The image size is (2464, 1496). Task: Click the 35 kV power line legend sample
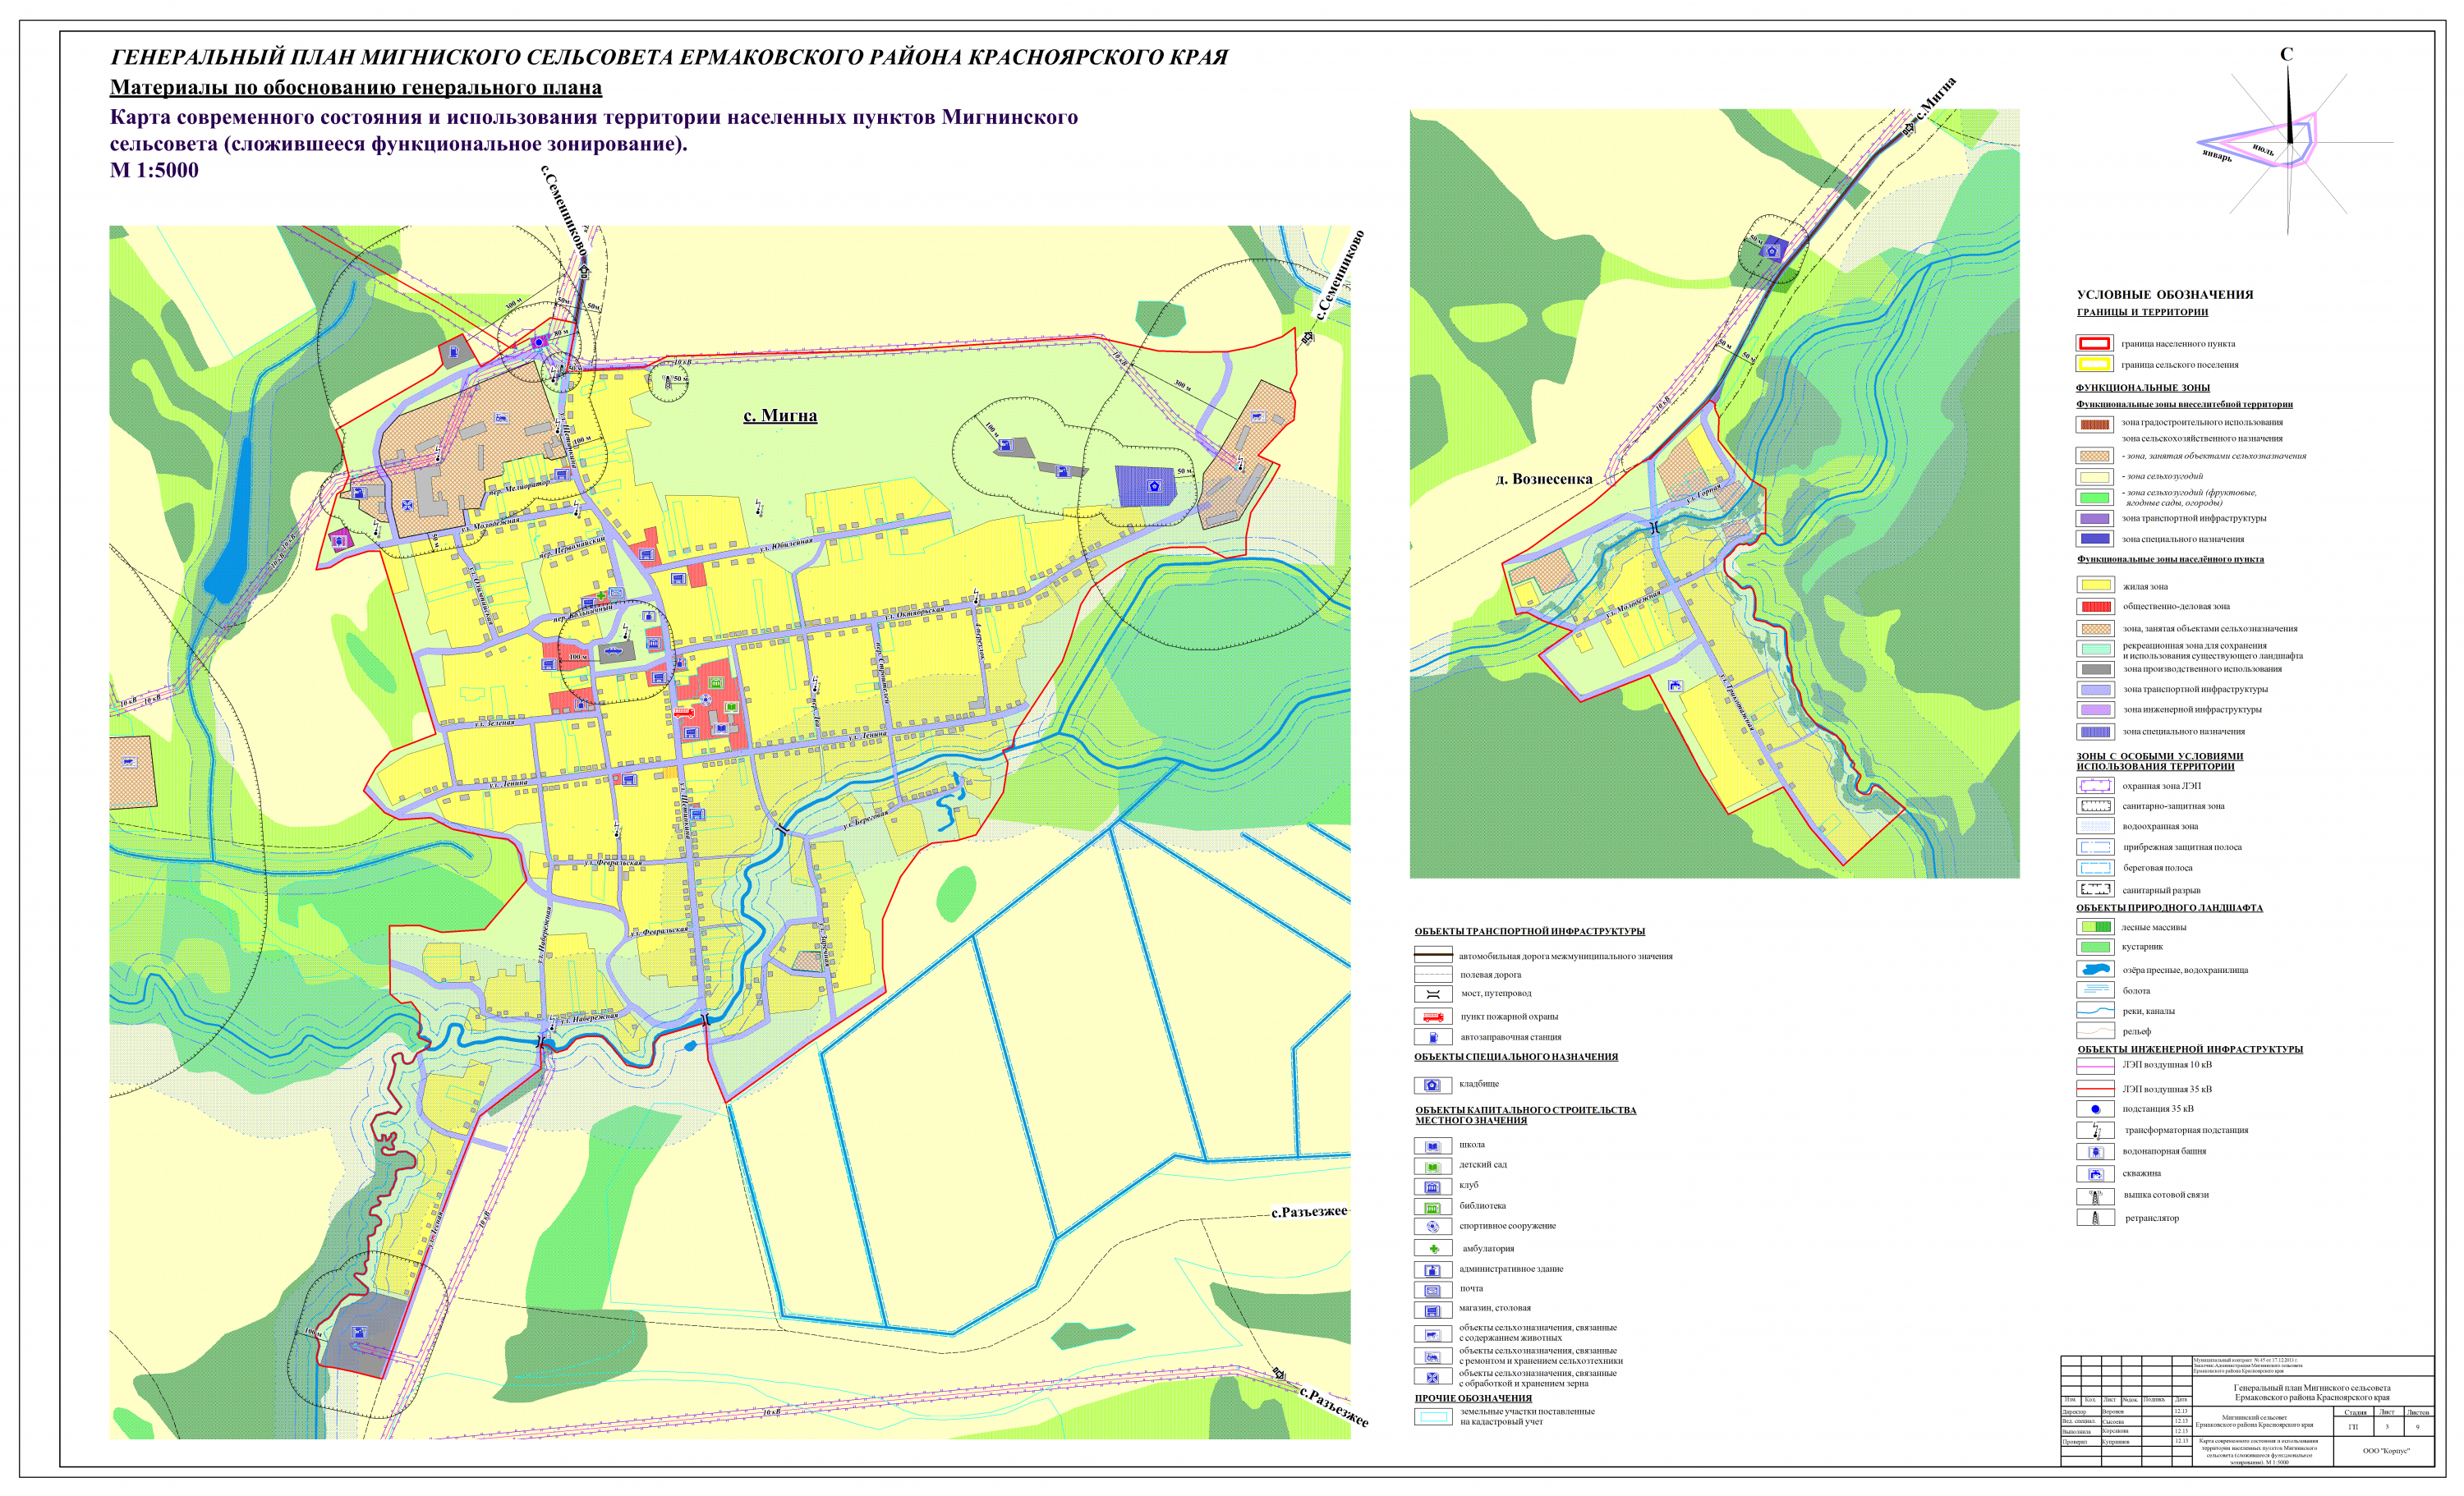2095,1090
